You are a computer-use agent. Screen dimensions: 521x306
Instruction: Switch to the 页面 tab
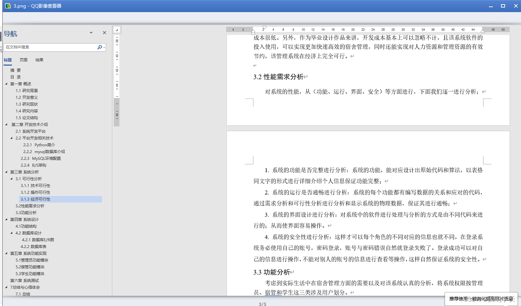tap(23, 60)
